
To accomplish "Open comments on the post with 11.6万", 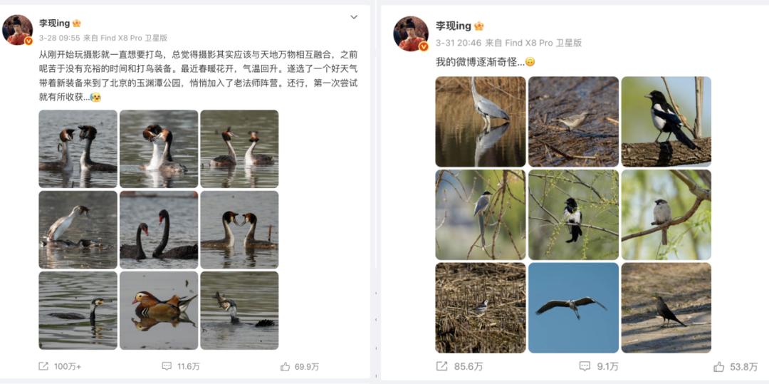I will tap(167, 366).
